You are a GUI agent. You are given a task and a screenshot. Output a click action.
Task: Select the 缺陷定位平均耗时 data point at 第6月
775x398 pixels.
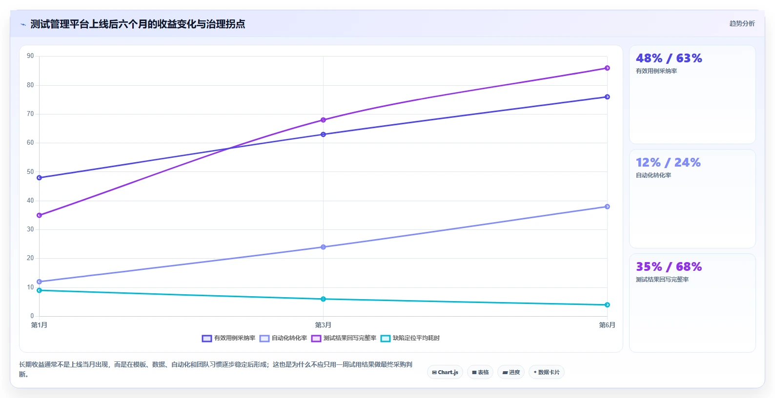607,305
